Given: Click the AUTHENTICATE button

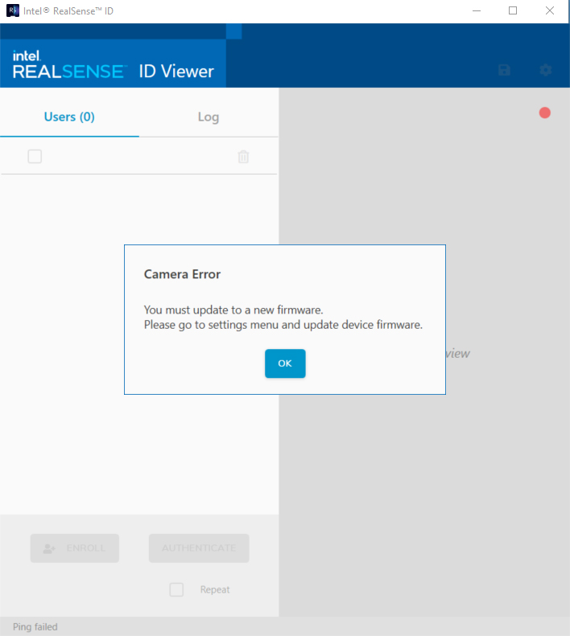Looking at the screenshot, I should pos(199,548).
